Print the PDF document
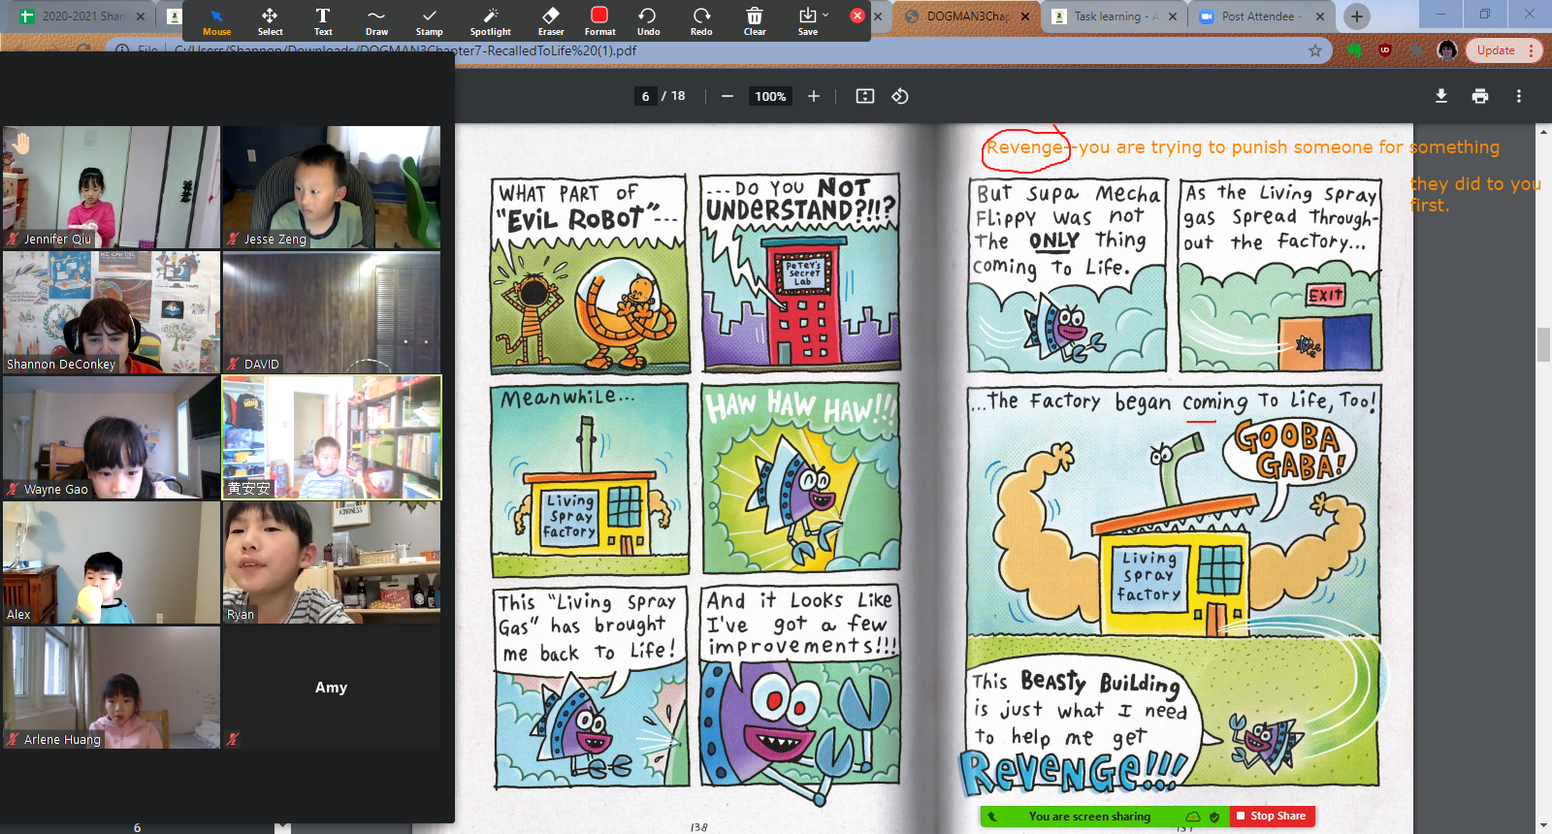The height and width of the screenshot is (834, 1552). point(1480,96)
